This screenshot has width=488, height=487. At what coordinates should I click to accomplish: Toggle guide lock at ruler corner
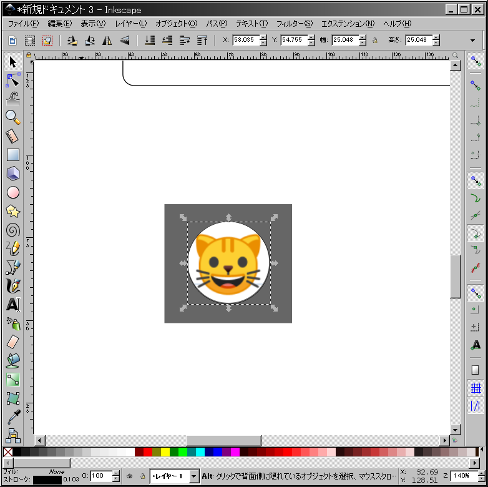click(x=29, y=55)
